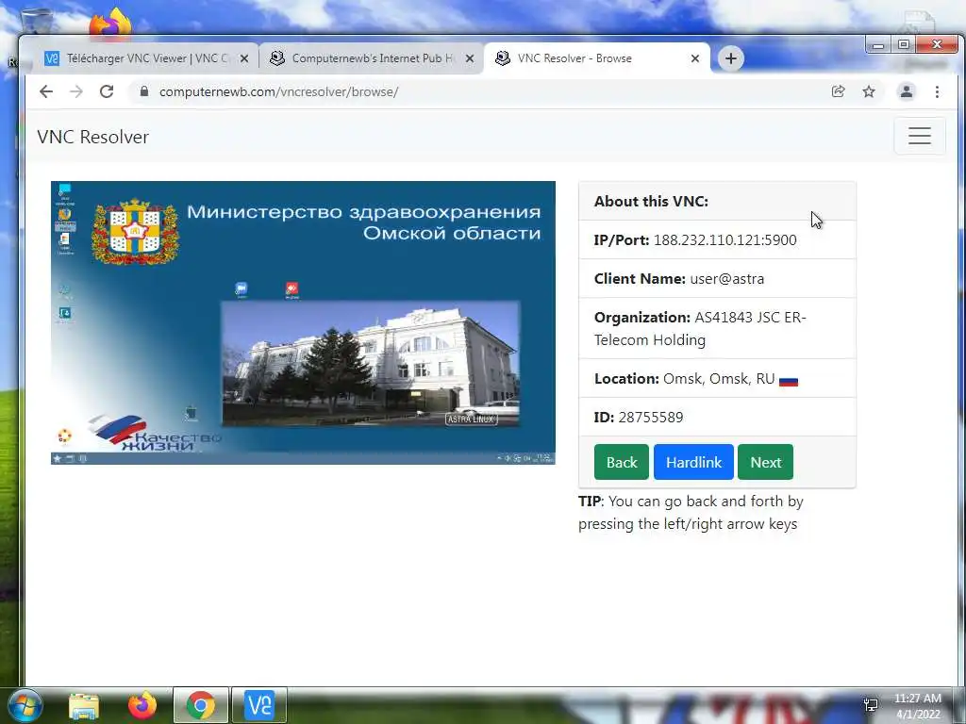The image size is (966, 724).
Task: Click the Russian flag icon next to location
Action: pos(789,381)
